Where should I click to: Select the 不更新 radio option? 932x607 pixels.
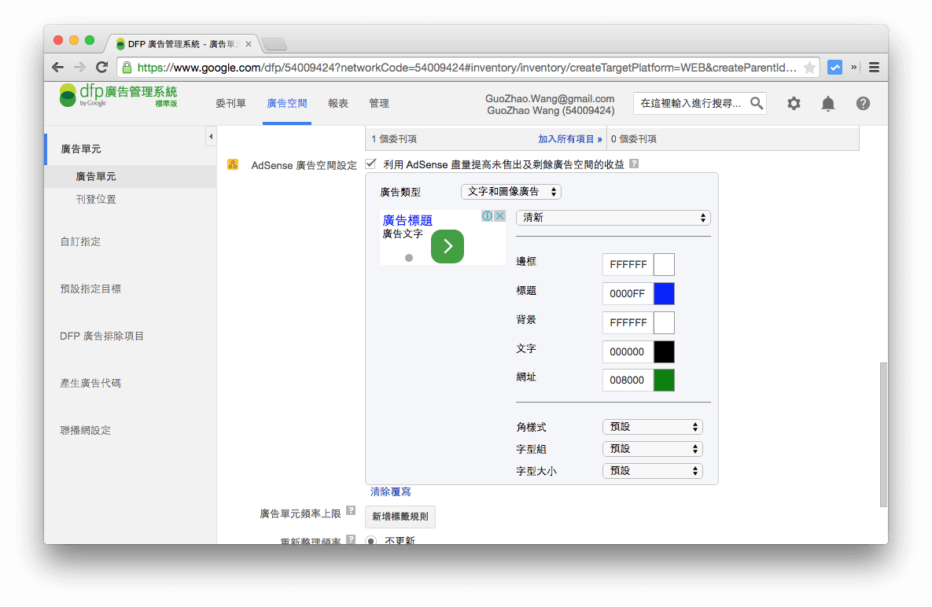(370, 540)
